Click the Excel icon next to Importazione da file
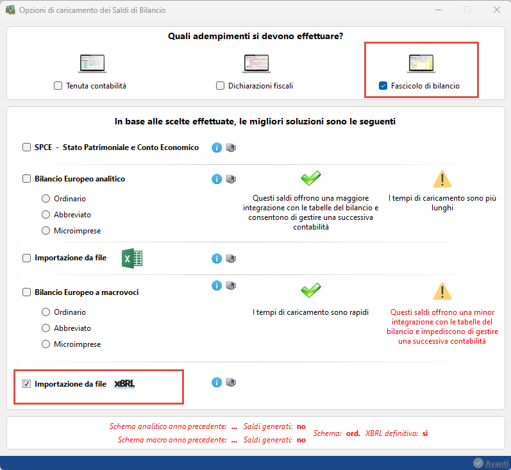Viewport: 511px width, 470px height. click(132, 258)
